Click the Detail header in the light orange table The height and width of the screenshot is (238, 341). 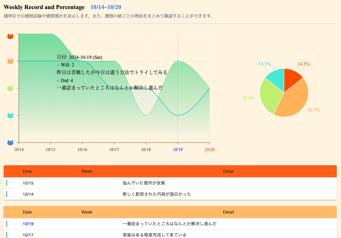(228, 212)
